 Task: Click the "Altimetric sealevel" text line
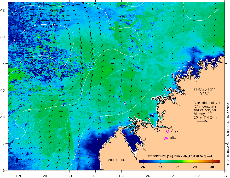coord(207,103)
